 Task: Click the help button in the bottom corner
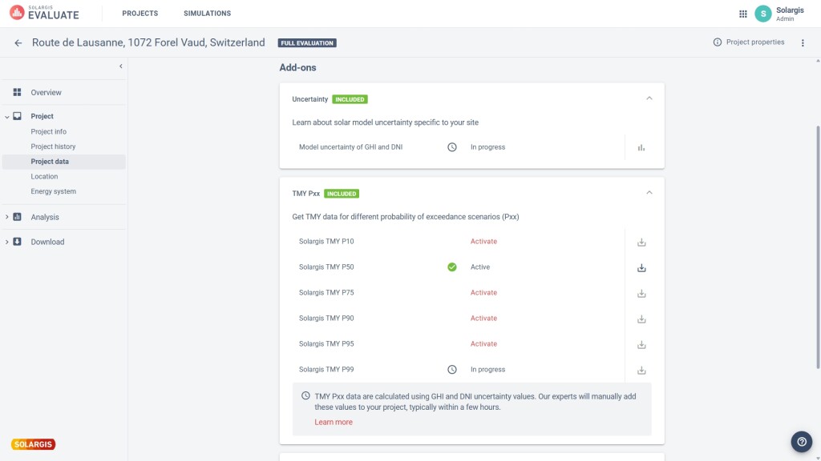coord(801,441)
